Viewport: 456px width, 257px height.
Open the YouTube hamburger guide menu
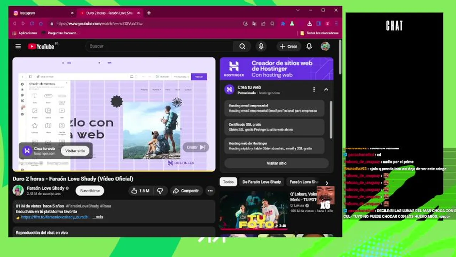(18, 46)
